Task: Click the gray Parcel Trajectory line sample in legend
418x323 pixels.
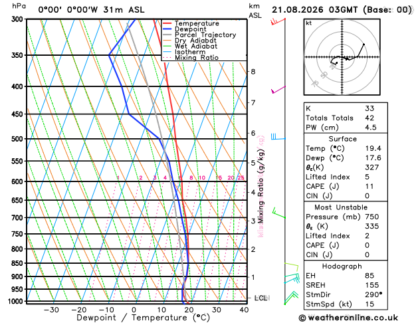Action: click(x=167, y=35)
